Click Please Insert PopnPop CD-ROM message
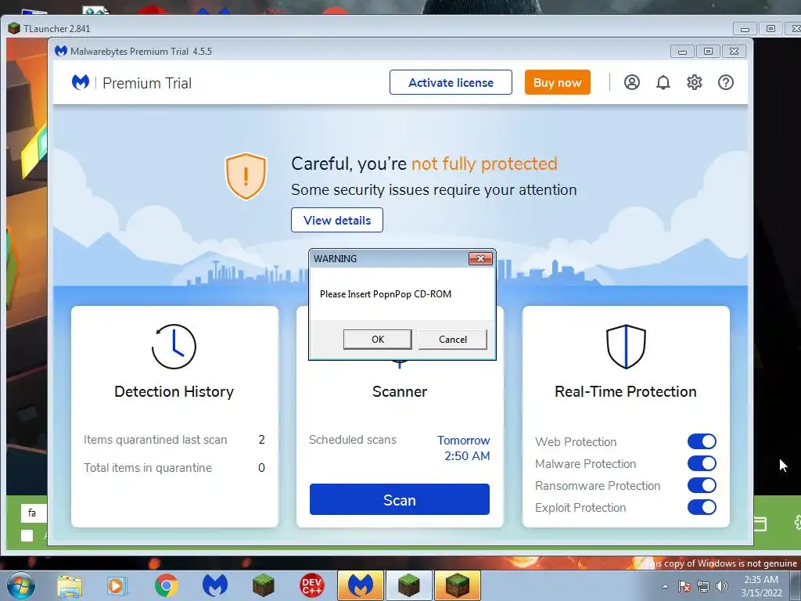 click(386, 294)
